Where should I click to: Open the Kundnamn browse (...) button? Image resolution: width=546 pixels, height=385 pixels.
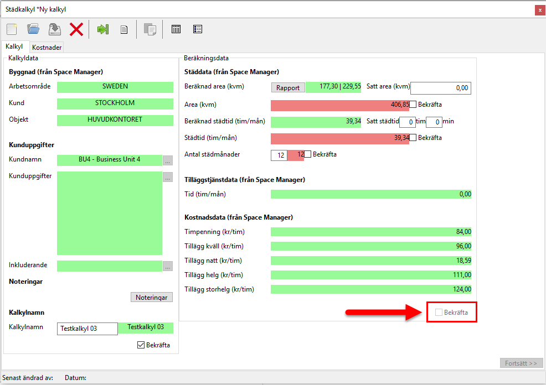[168, 160]
